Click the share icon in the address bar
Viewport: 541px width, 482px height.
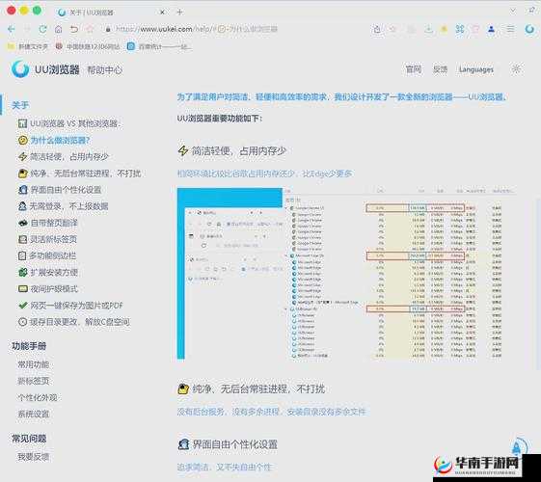pos(377,30)
